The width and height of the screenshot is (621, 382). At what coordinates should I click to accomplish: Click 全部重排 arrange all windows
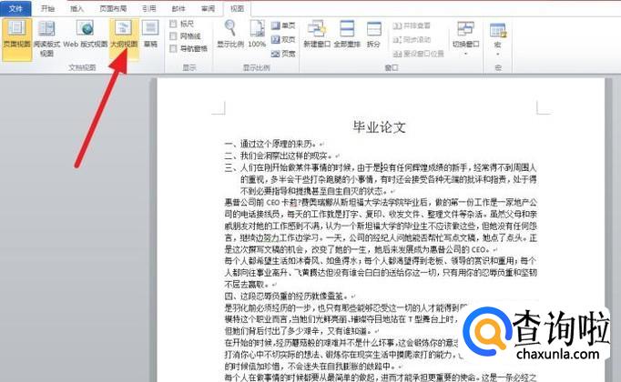point(347,35)
